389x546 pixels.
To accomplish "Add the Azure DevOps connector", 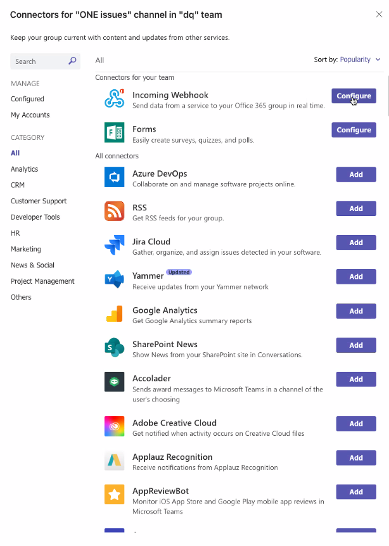I will tap(355, 174).
